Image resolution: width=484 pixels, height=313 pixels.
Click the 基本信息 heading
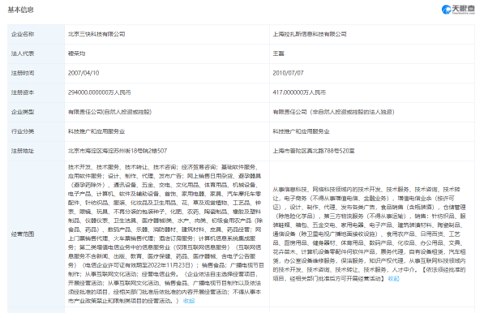[21, 10]
